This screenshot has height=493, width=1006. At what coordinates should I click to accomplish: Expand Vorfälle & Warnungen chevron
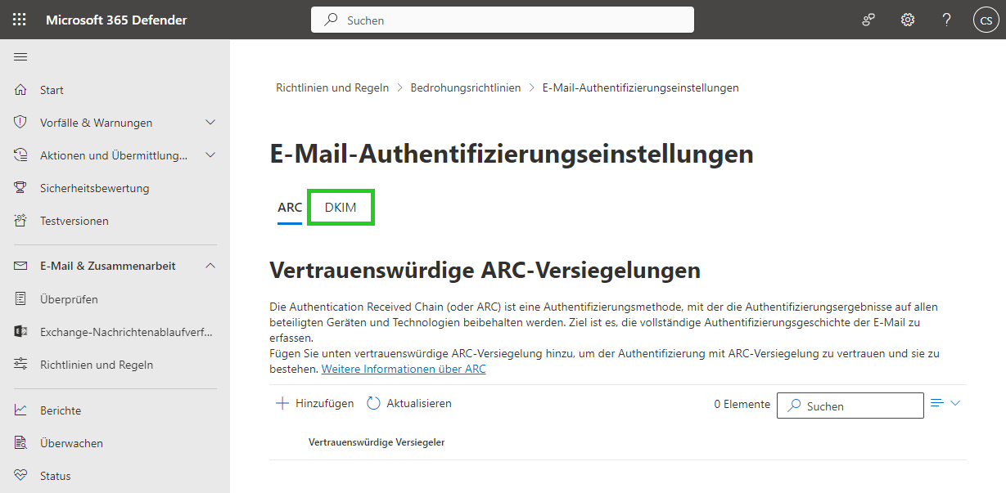(210, 123)
